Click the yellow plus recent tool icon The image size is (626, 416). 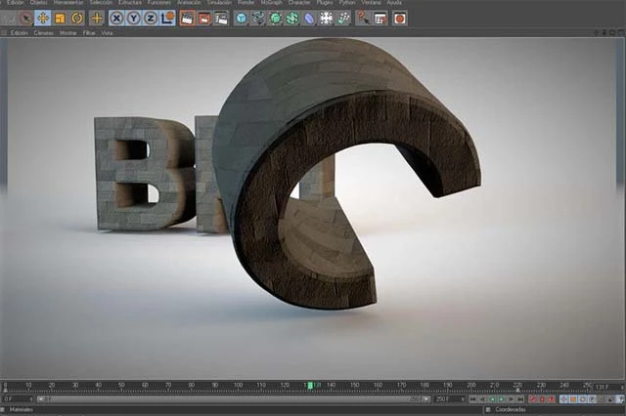[97, 18]
